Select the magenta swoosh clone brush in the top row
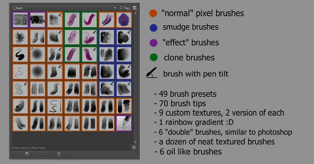 (89, 20)
